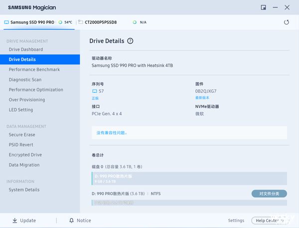Screen dimensions: 299x228
Task: Click the drive icon beside serial number S7
Action: (x=95, y=91)
